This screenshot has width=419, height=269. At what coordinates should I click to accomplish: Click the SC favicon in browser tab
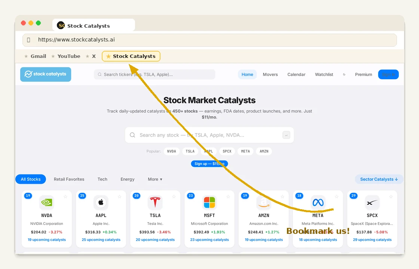coord(61,25)
